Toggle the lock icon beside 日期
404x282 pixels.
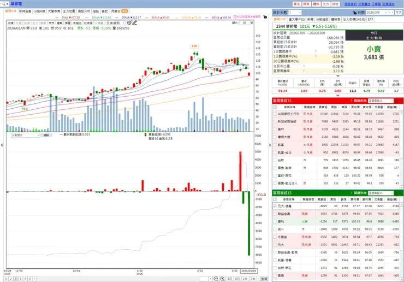click(x=355, y=13)
